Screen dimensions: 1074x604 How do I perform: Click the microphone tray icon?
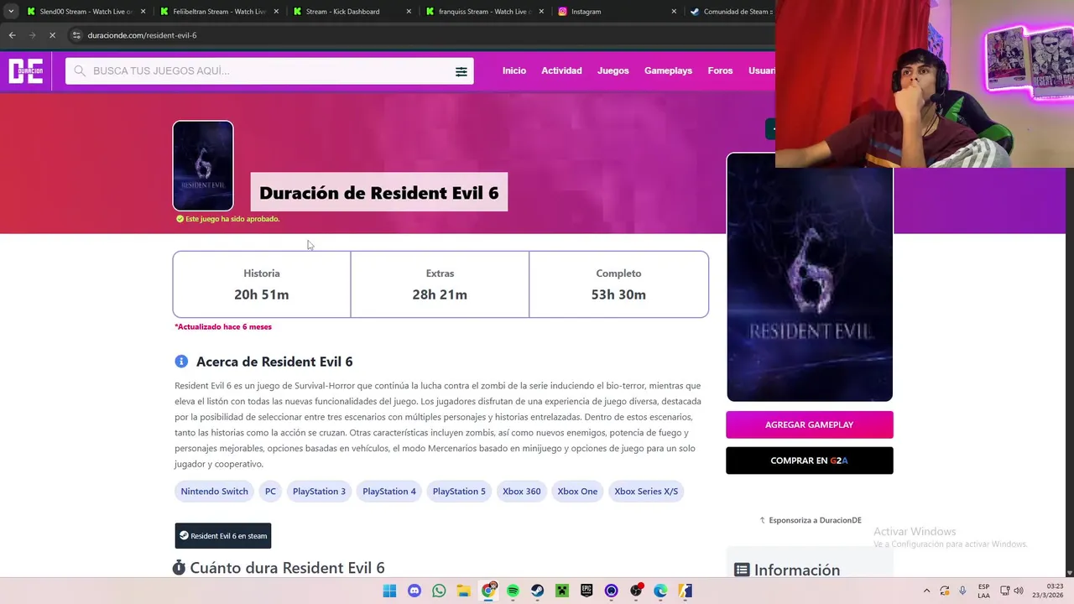(962, 591)
